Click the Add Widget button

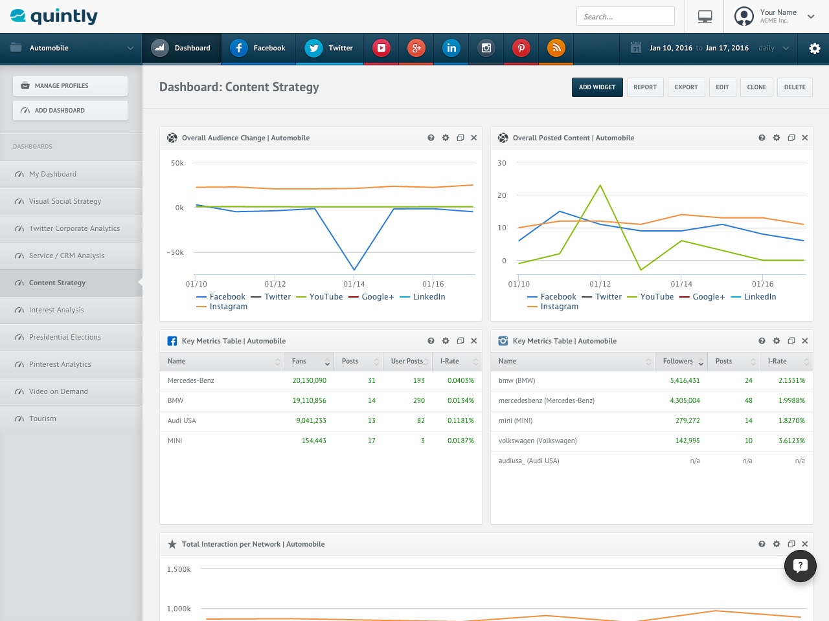[597, 87]
